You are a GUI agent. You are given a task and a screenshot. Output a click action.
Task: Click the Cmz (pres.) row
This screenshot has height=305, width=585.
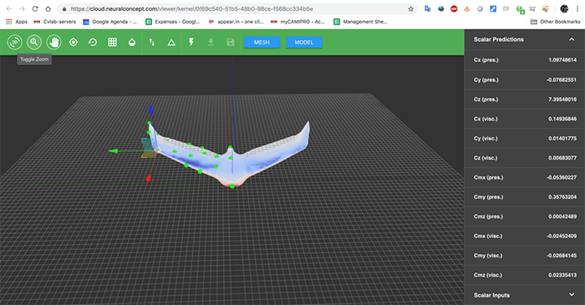tap(525, 216)
